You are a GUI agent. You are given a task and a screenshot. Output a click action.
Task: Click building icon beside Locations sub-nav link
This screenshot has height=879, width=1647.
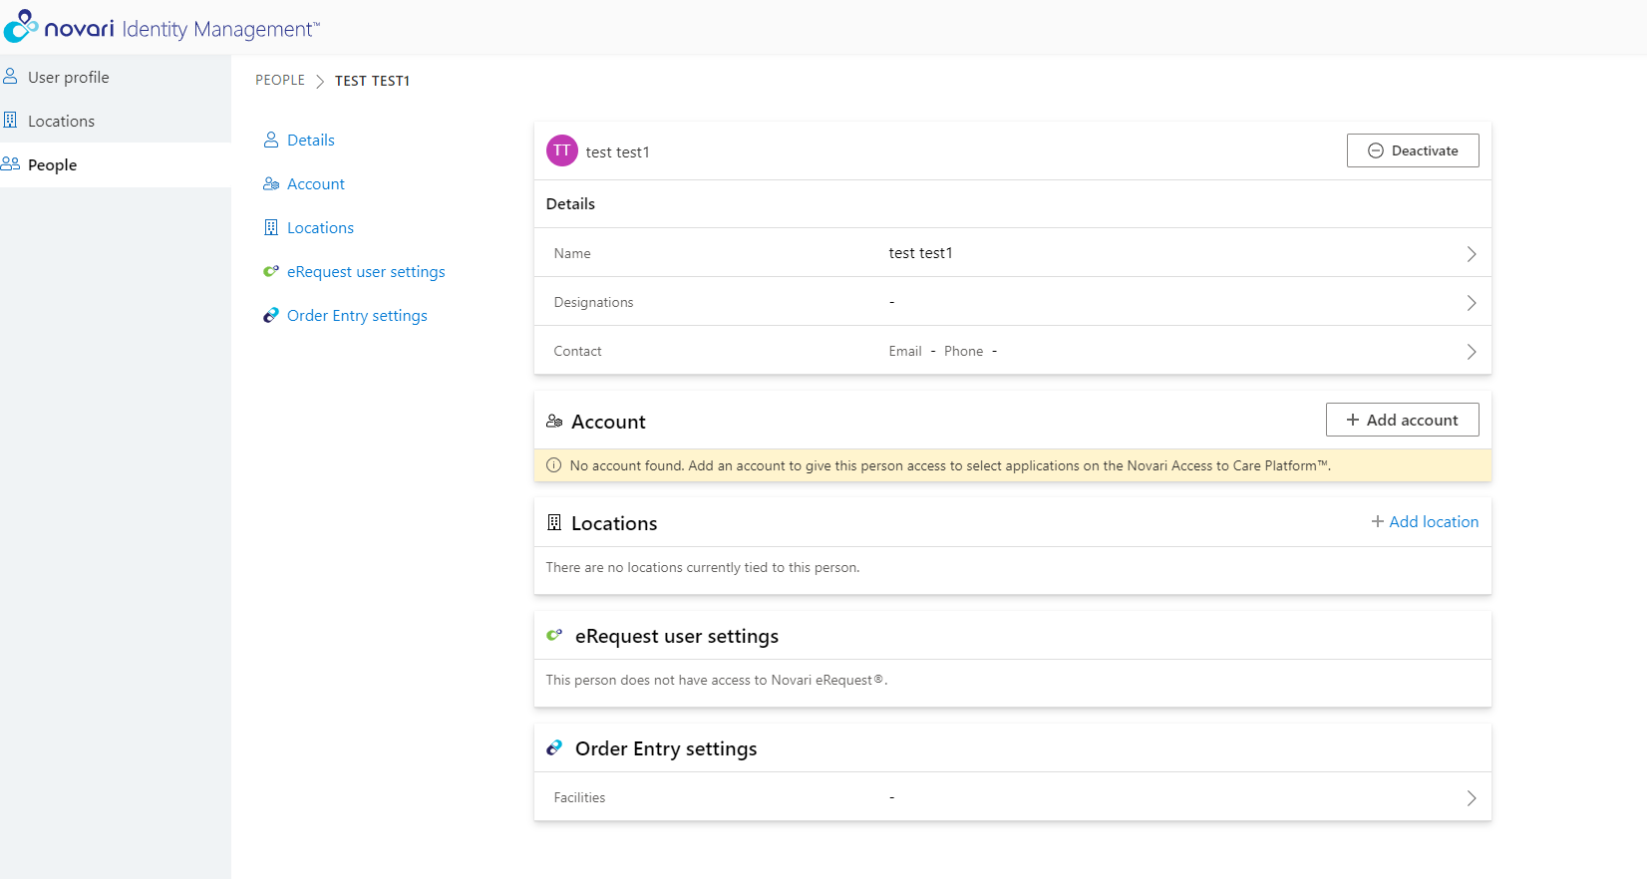tap(271, 227)
